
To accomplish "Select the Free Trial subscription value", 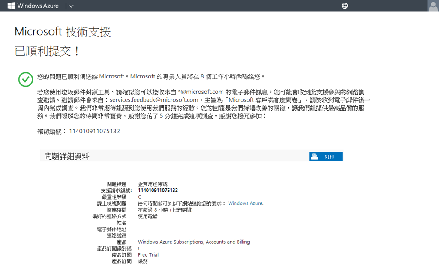I will [x=148, y=255].
